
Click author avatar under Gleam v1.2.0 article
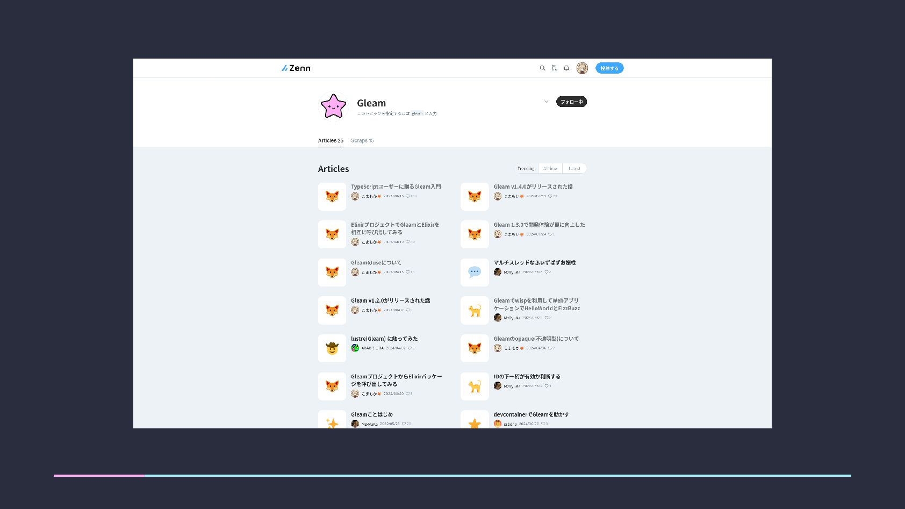(355, 310)
